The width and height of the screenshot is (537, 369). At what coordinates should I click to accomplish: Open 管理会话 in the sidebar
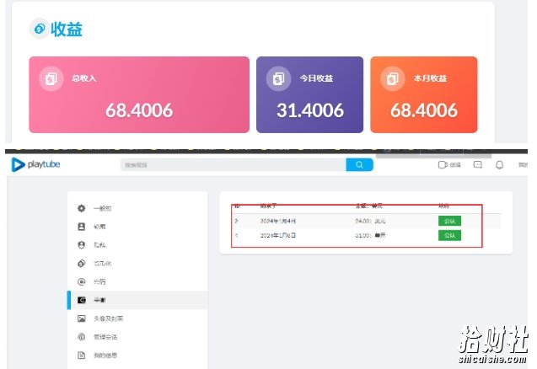click(137, 337)
